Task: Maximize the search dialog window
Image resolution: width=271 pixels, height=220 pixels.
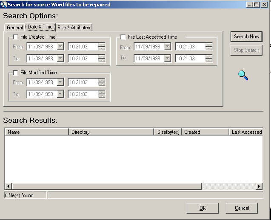Action: point(256,5)
